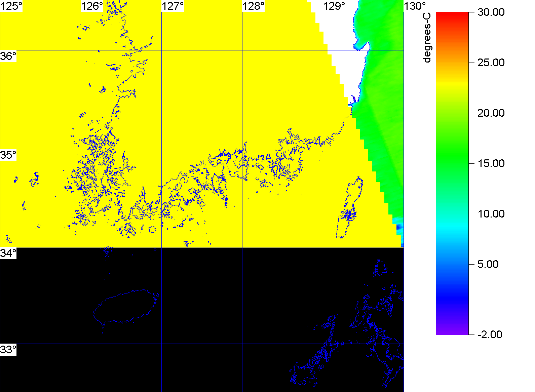Click the 35° latitude label

[8, 155]
